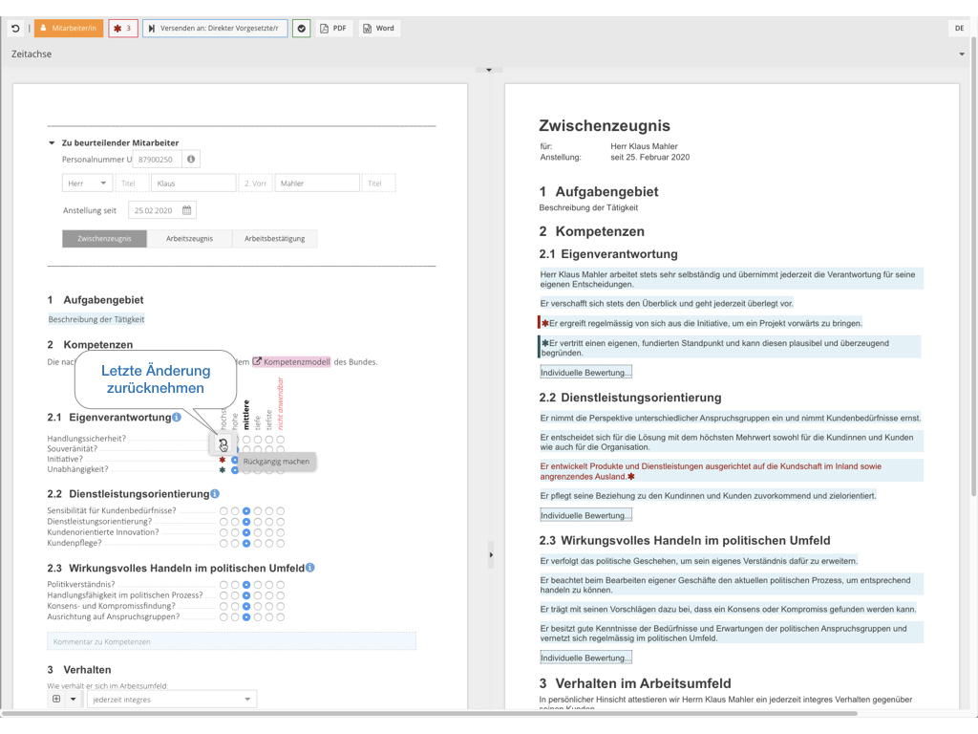Viewport: 978px width, 734px height.
Task: Click dark asterisk before 'Er vertritt einen eigenen'
Action: click(x=545, y=343)
